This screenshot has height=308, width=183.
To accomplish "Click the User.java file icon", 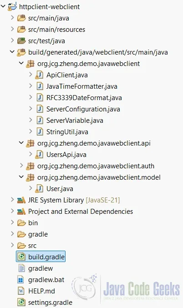I will coord(40,189).
